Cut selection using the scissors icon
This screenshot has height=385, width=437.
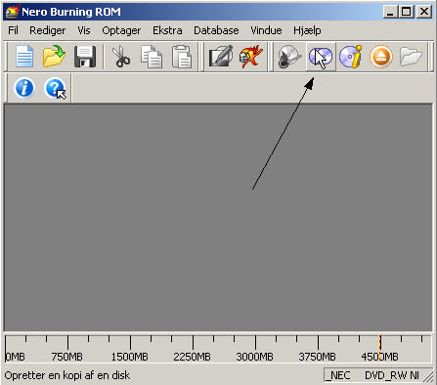point(120,57)
